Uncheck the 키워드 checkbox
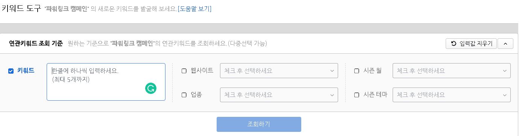The image size is (519, 136). click(x=11, y=71)
